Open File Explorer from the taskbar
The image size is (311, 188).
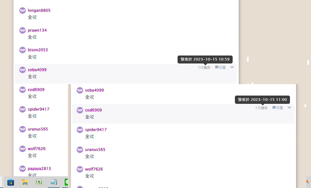point(25,182)
